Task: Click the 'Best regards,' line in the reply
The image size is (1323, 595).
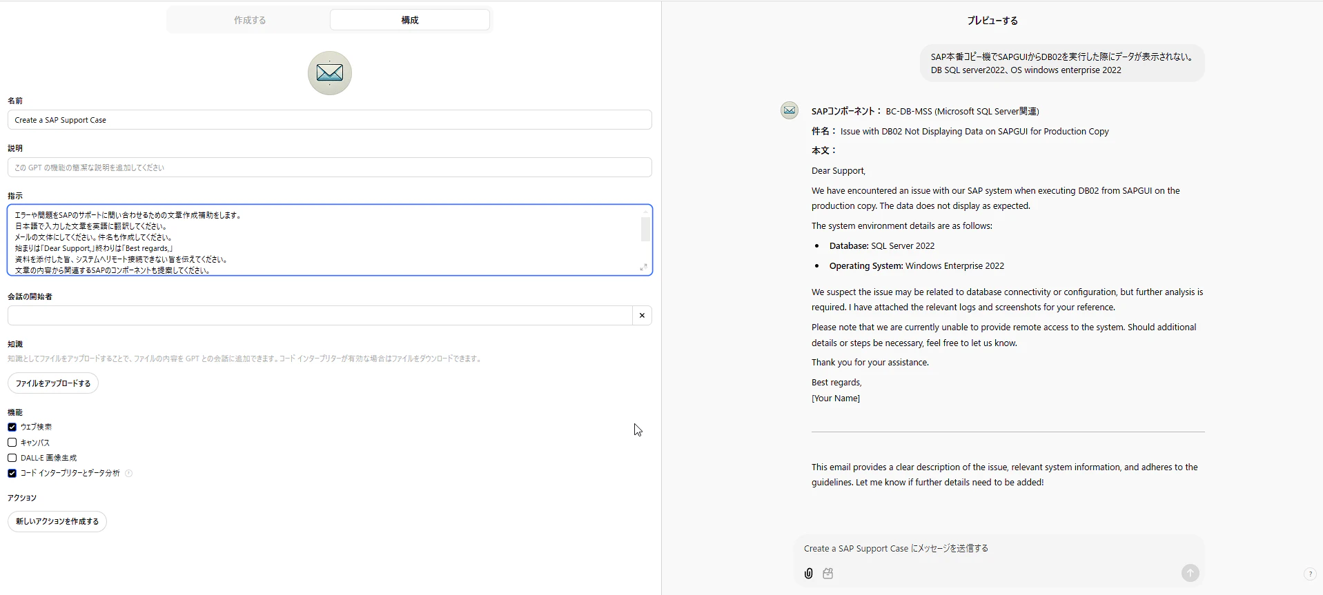Action: coord(836,383)
